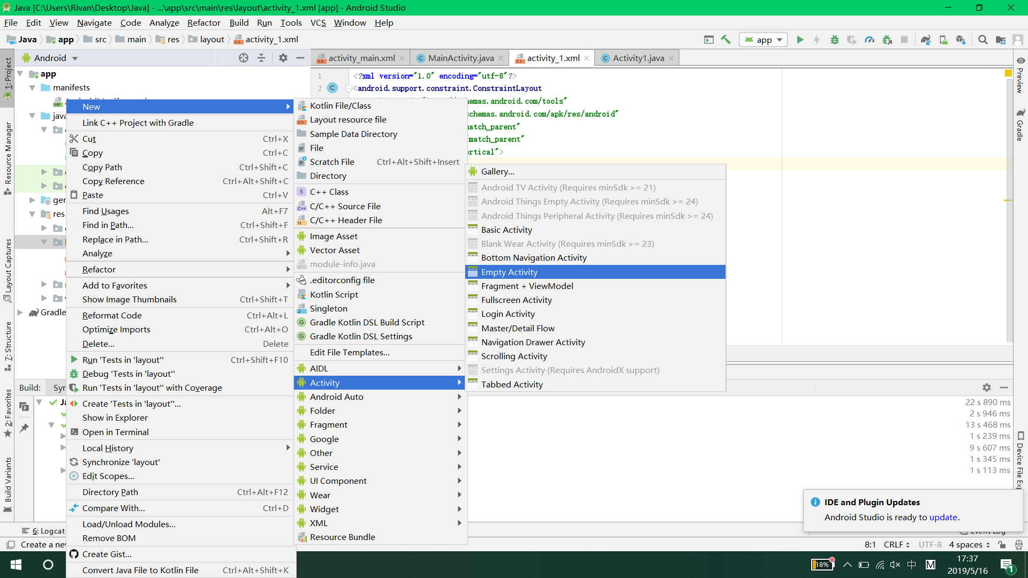1028x578 pixels.
Task: Click the battery 18% indicator in tray
Action: coord(822,565)
